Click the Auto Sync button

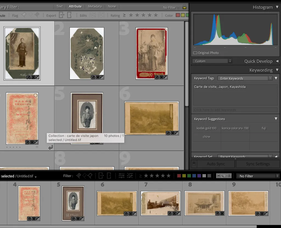point(216,164)
